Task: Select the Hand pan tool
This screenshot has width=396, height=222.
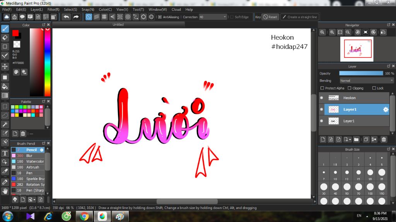Action: pos(5,191)
